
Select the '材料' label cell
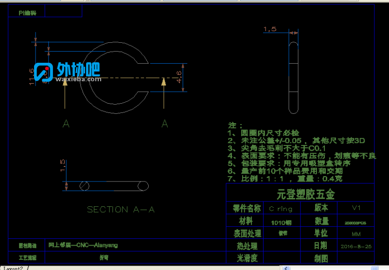click(x=246, y=220)
